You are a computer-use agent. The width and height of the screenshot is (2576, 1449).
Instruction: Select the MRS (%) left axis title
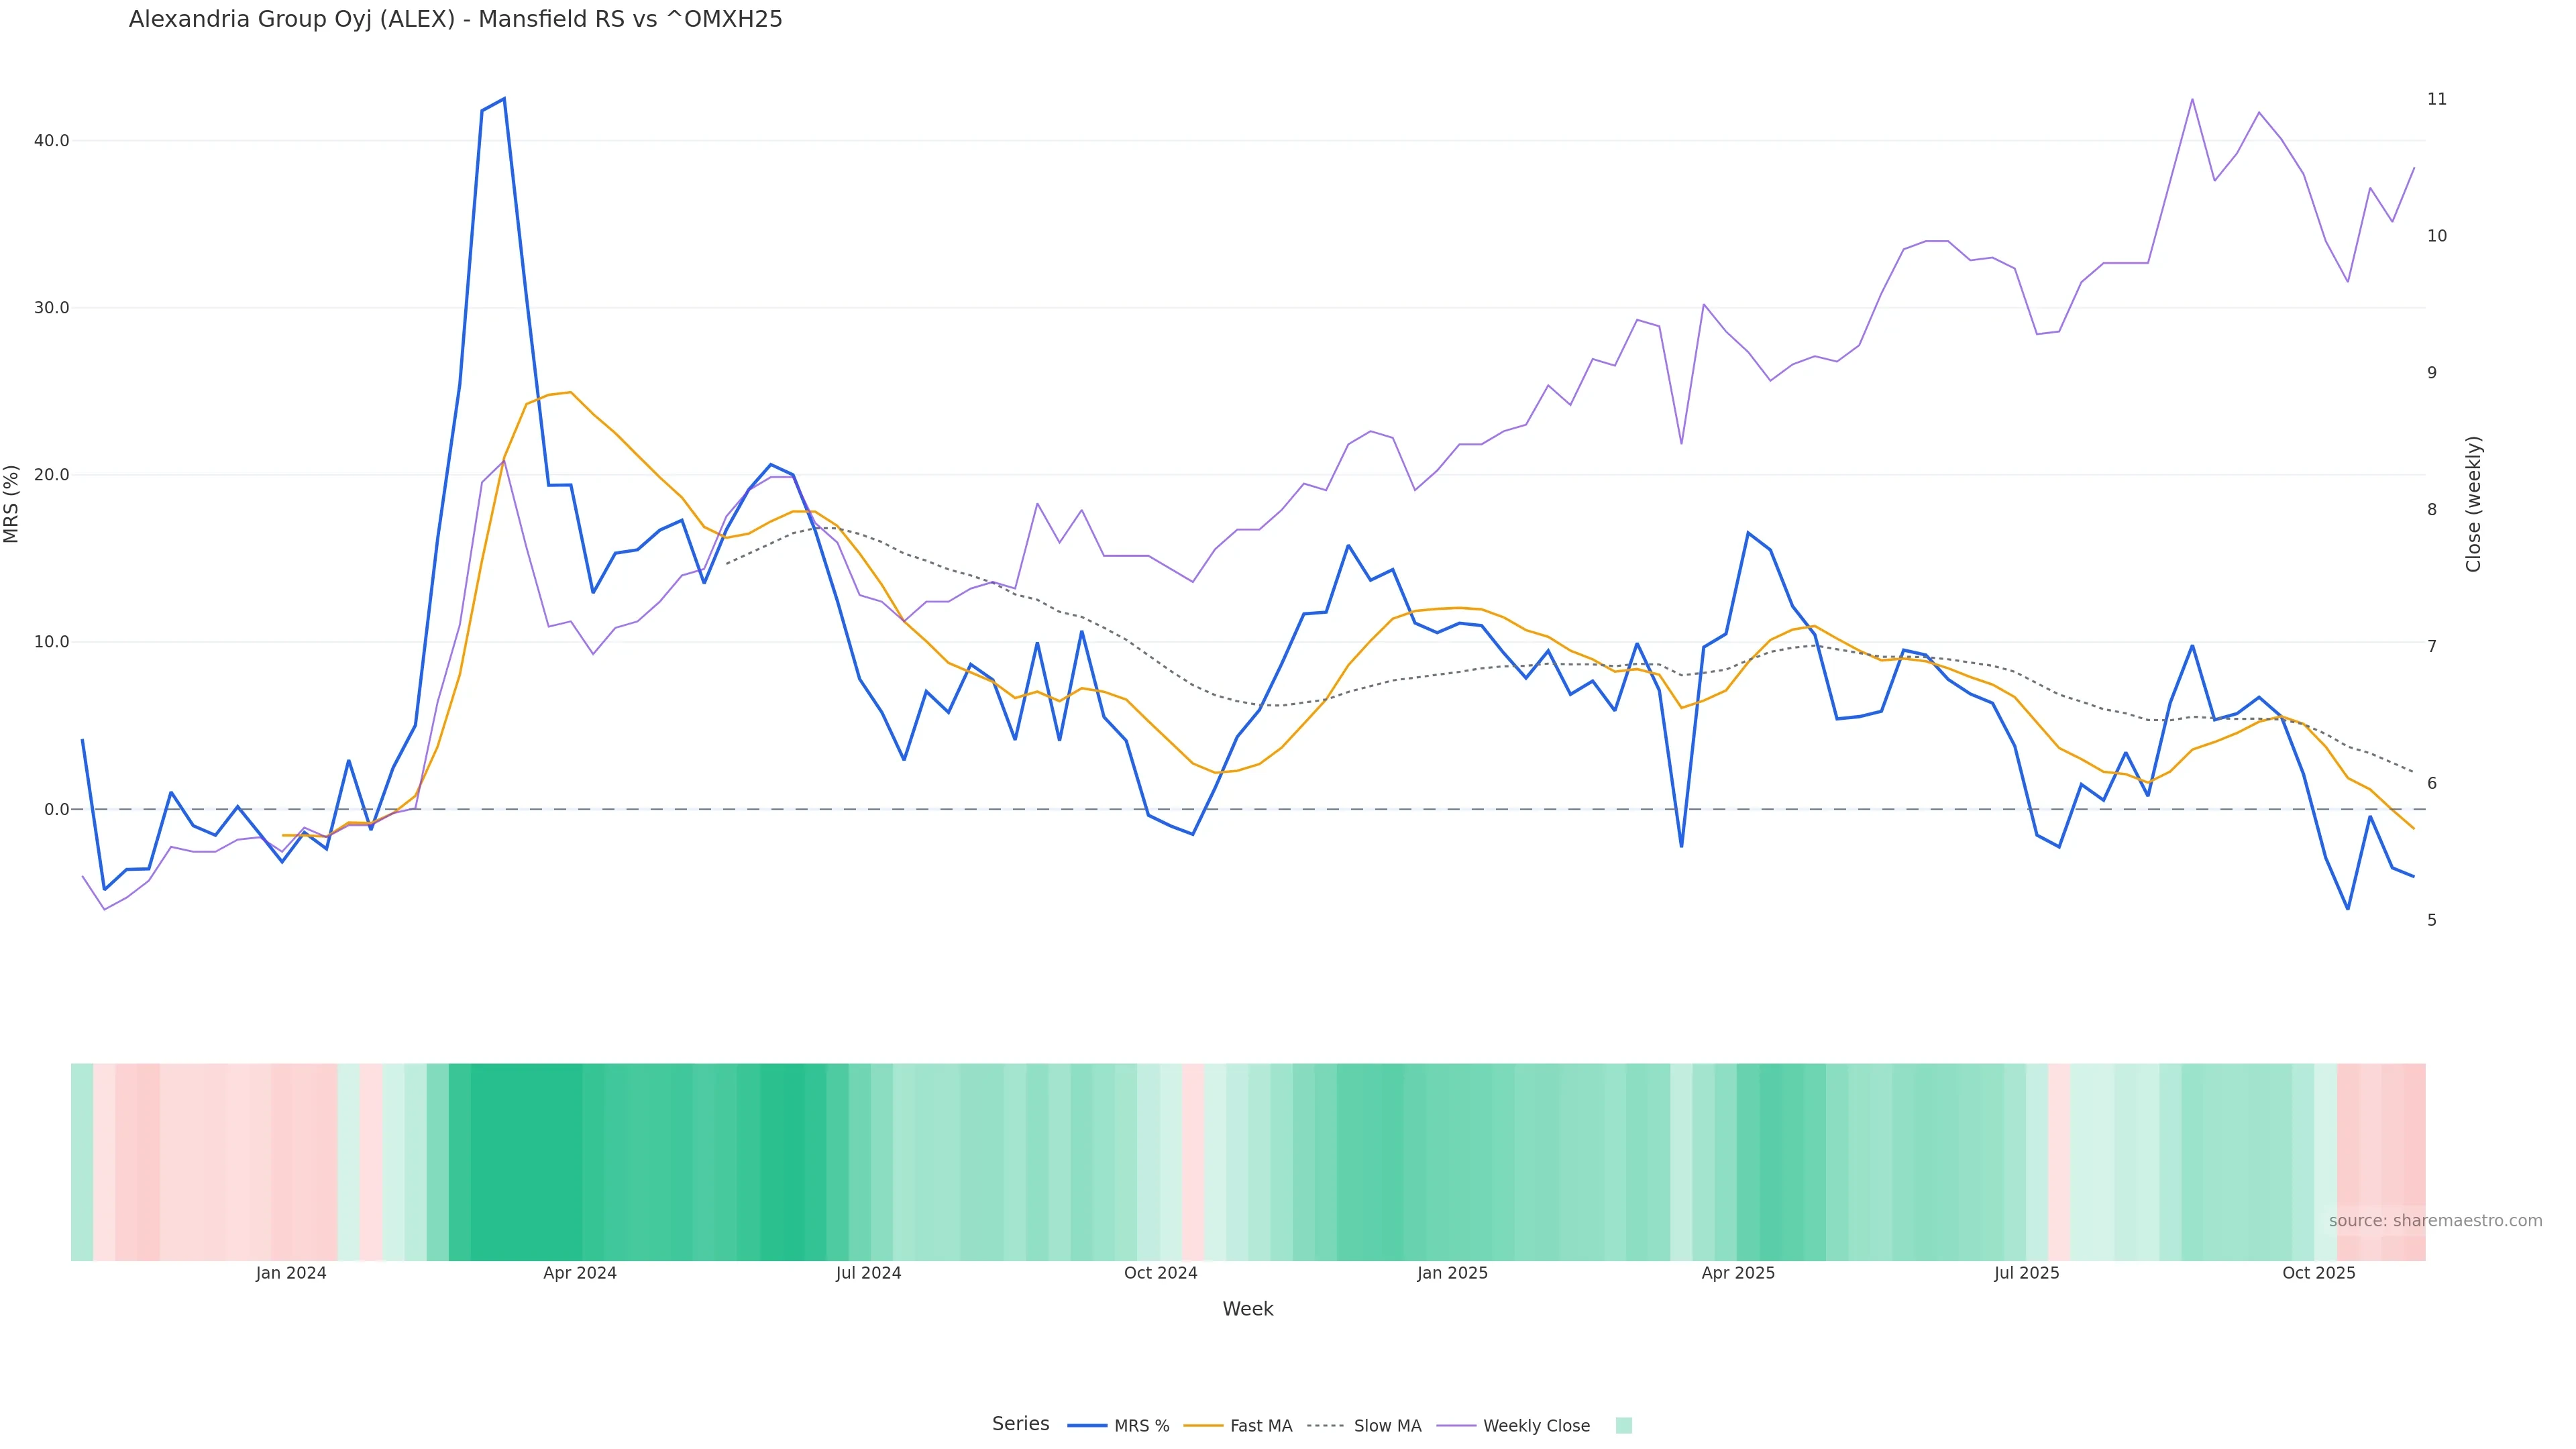pos(12,504)
